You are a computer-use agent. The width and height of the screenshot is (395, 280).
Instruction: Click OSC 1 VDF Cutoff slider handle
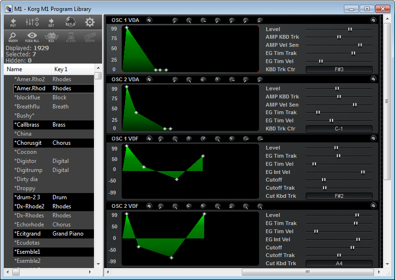(x=324, y=180)
